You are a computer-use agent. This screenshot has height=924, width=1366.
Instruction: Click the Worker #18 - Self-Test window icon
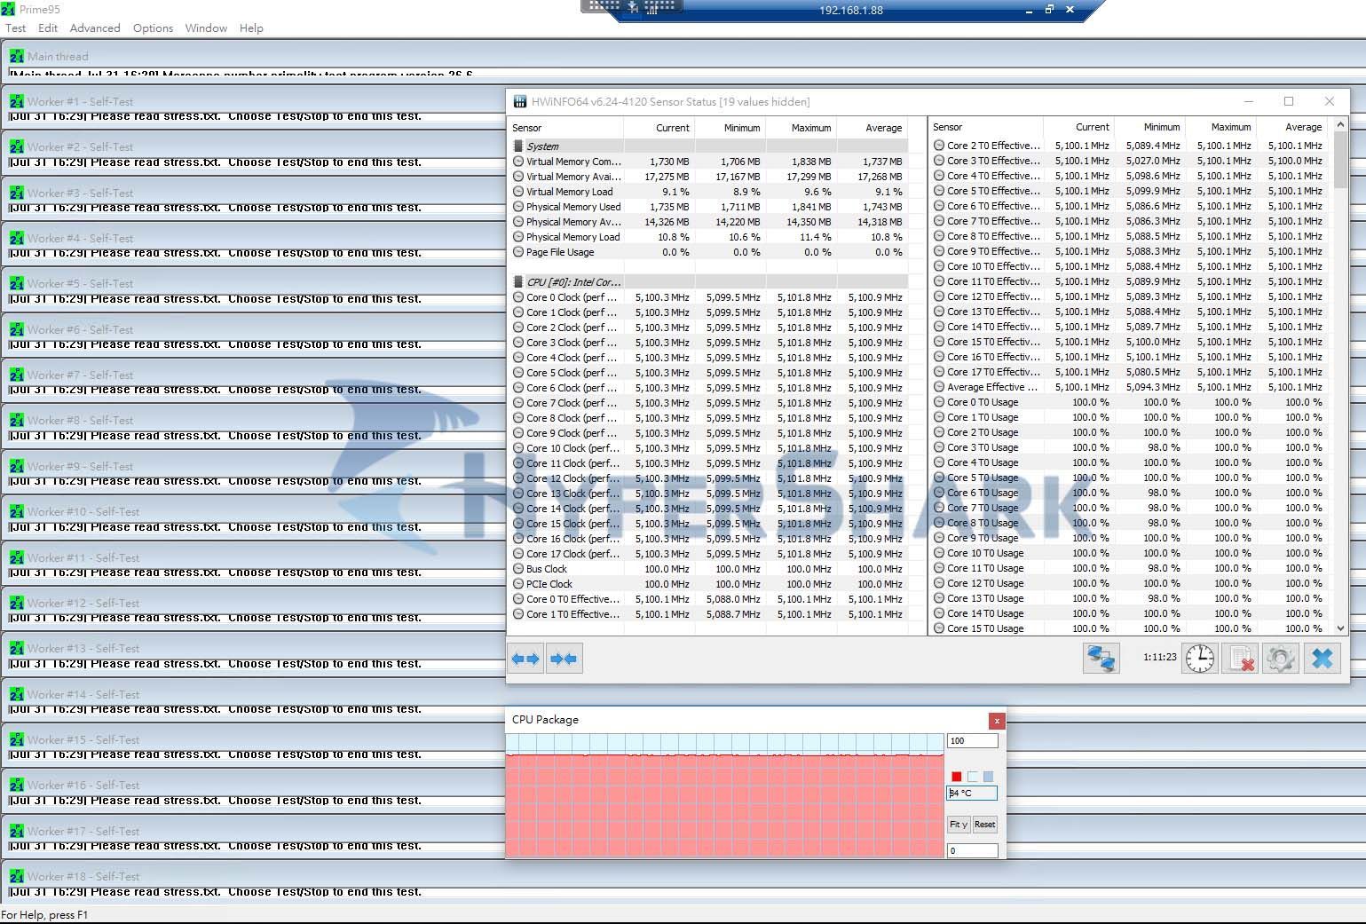tap(17, 876)
